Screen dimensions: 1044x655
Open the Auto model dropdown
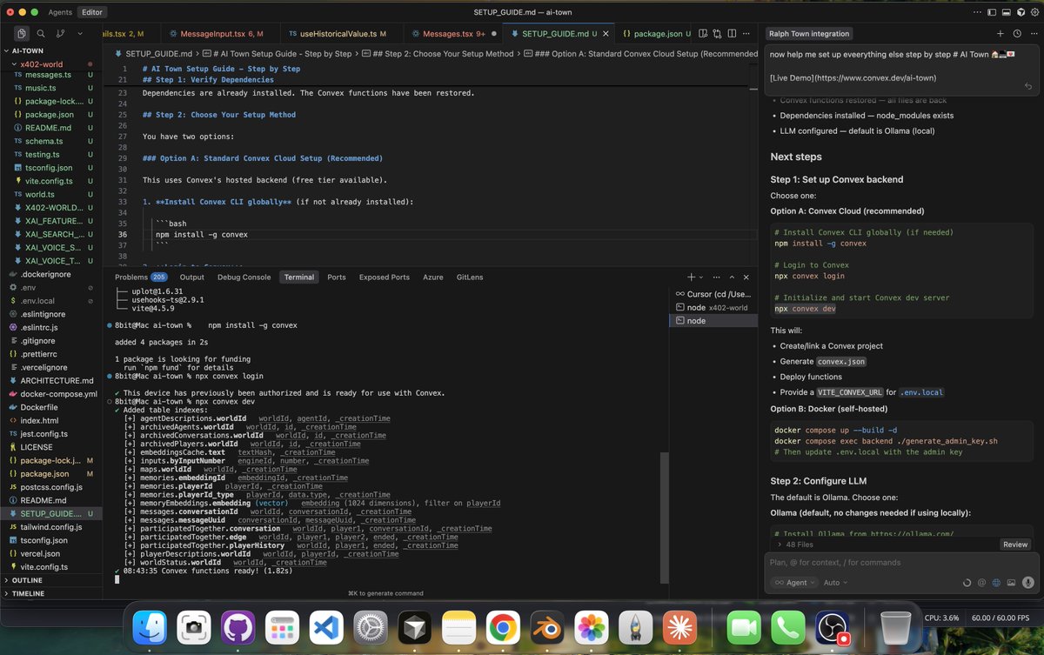tap(833, 583)
